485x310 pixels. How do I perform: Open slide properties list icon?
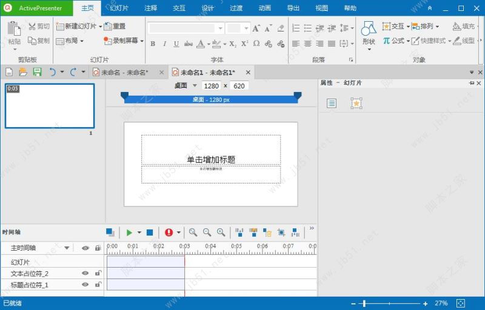[x=332, y=103]
